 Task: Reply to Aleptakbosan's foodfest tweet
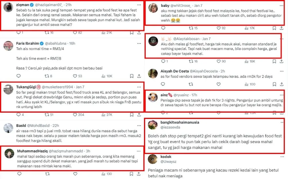click(x=163, y=61)
